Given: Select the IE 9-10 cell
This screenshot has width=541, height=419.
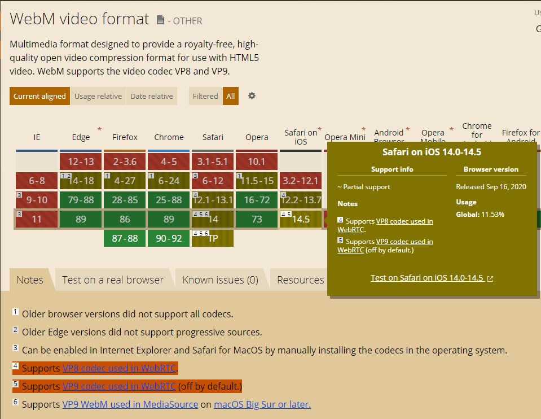Looking at the screenshot, I should (x=37, y=200).
